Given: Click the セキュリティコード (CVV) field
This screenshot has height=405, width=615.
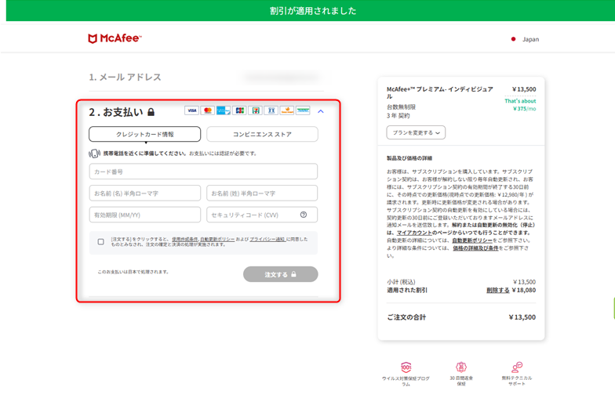Looking at the screenshot, I should click(x=262, y=215).
